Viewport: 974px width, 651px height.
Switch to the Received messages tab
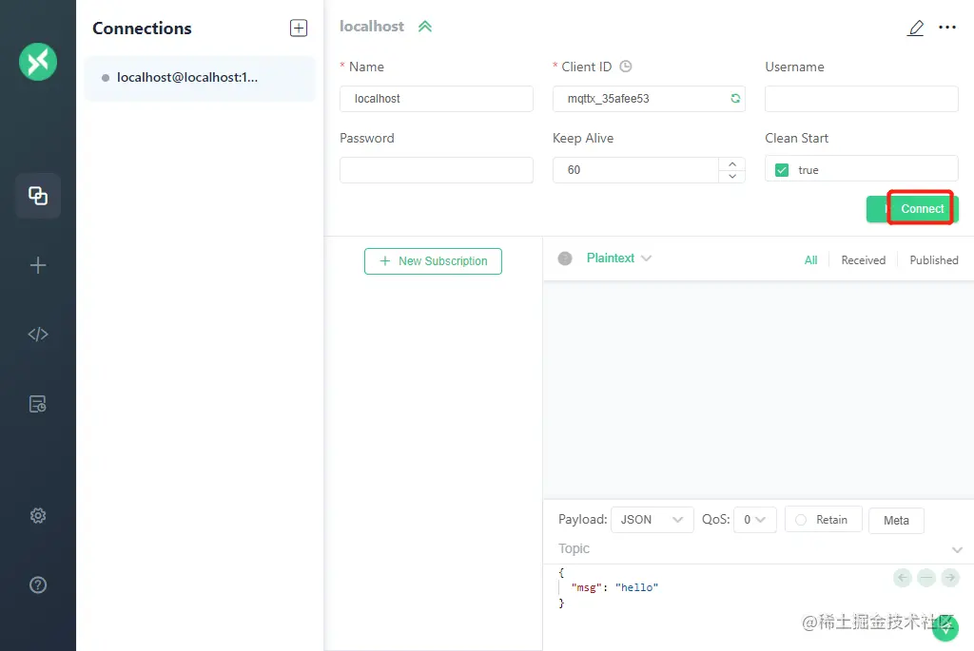click(x=863, y=260)
